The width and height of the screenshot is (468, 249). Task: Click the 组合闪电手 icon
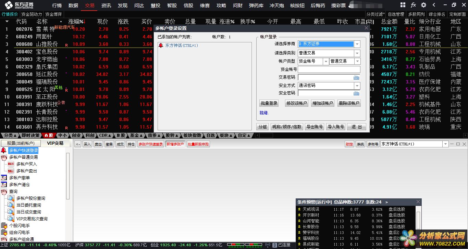coord(4,233)
